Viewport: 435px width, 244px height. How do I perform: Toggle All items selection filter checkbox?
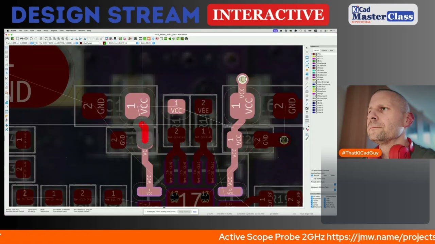(x=312, y=197)
